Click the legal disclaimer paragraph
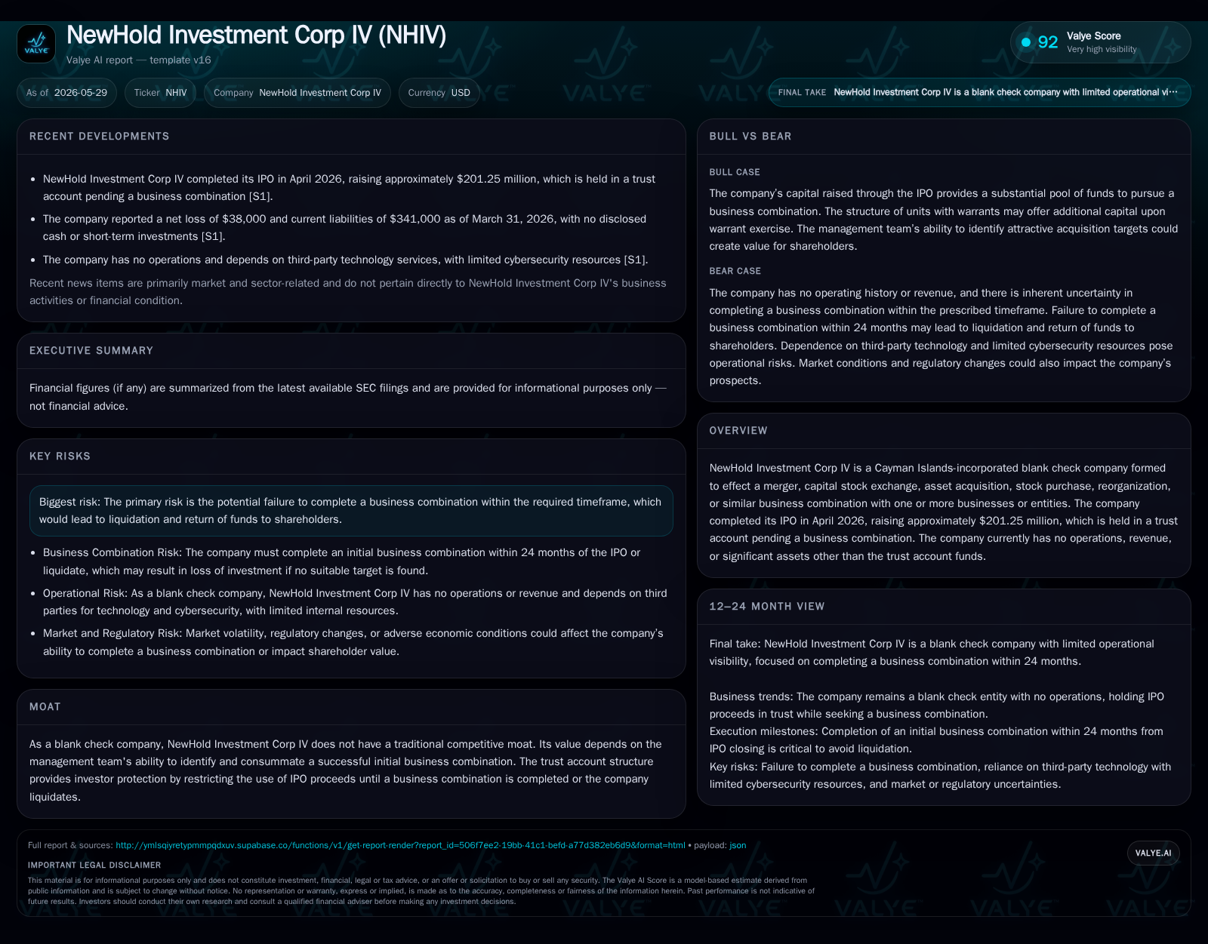Image resolution: width=1208 pixels, height=944 pixels. coord(421,891)
